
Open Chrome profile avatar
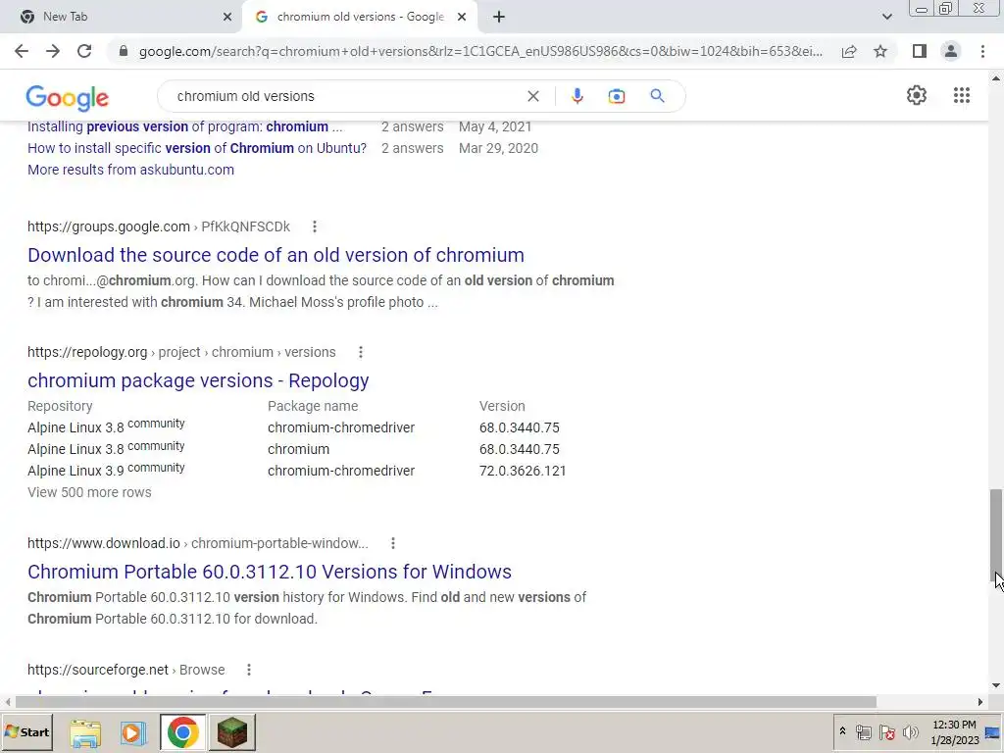coord(951,51)
